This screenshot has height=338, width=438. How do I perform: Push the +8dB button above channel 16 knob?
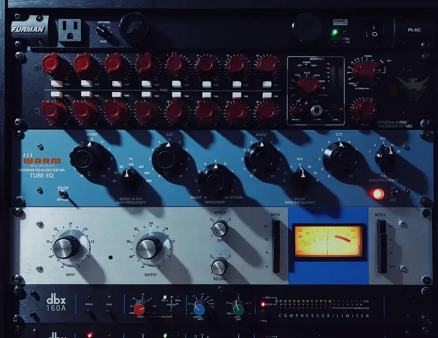[267, 96]
